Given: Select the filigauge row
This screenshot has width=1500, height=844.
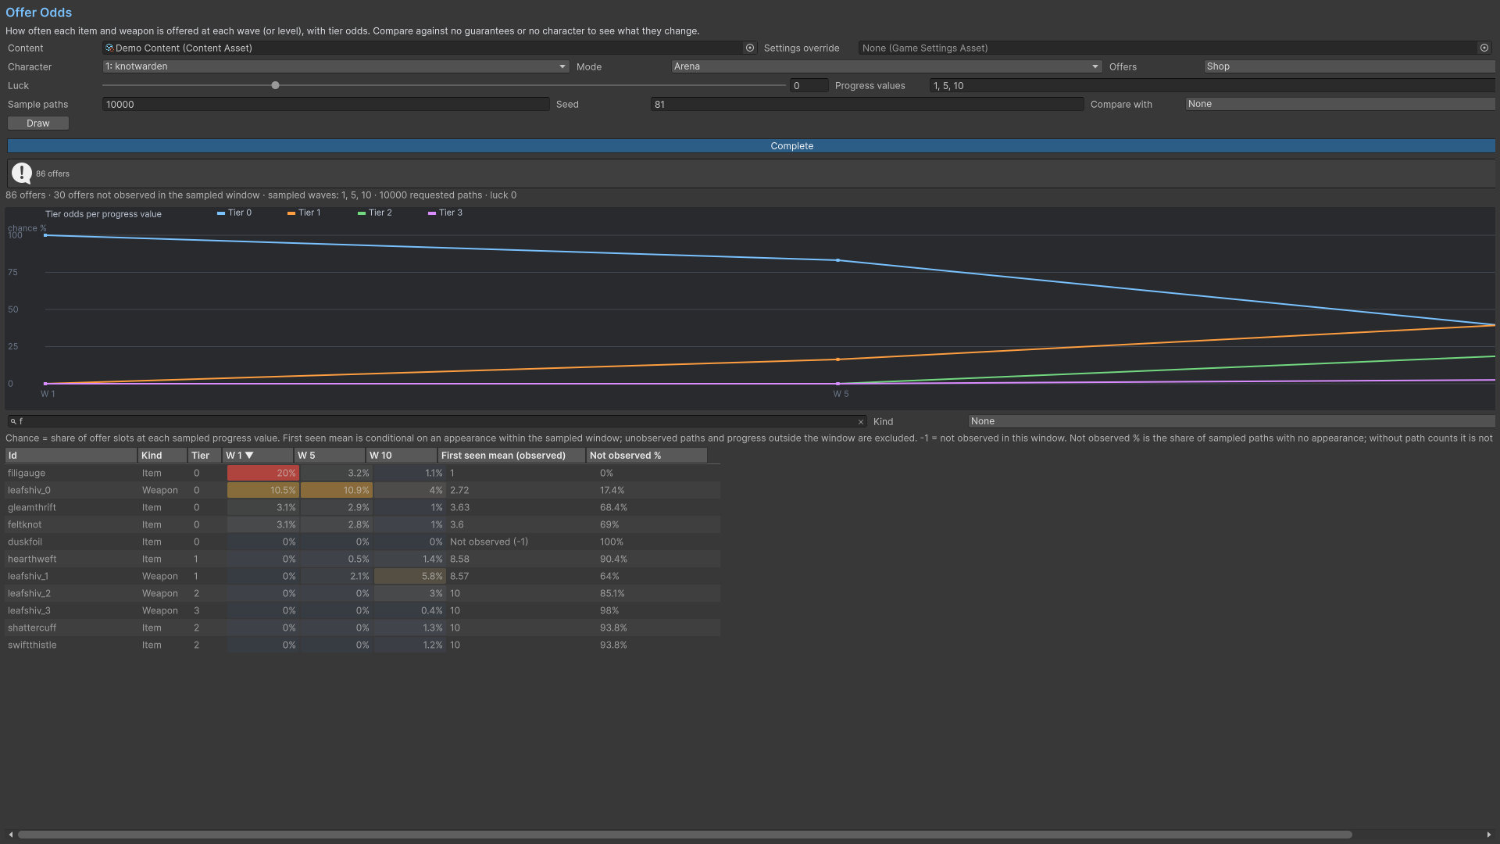Looking at the screenshot, I should (x=362, y=473).
